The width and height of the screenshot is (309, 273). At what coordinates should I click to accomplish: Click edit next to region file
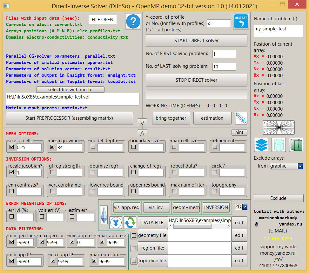(239, 248)
